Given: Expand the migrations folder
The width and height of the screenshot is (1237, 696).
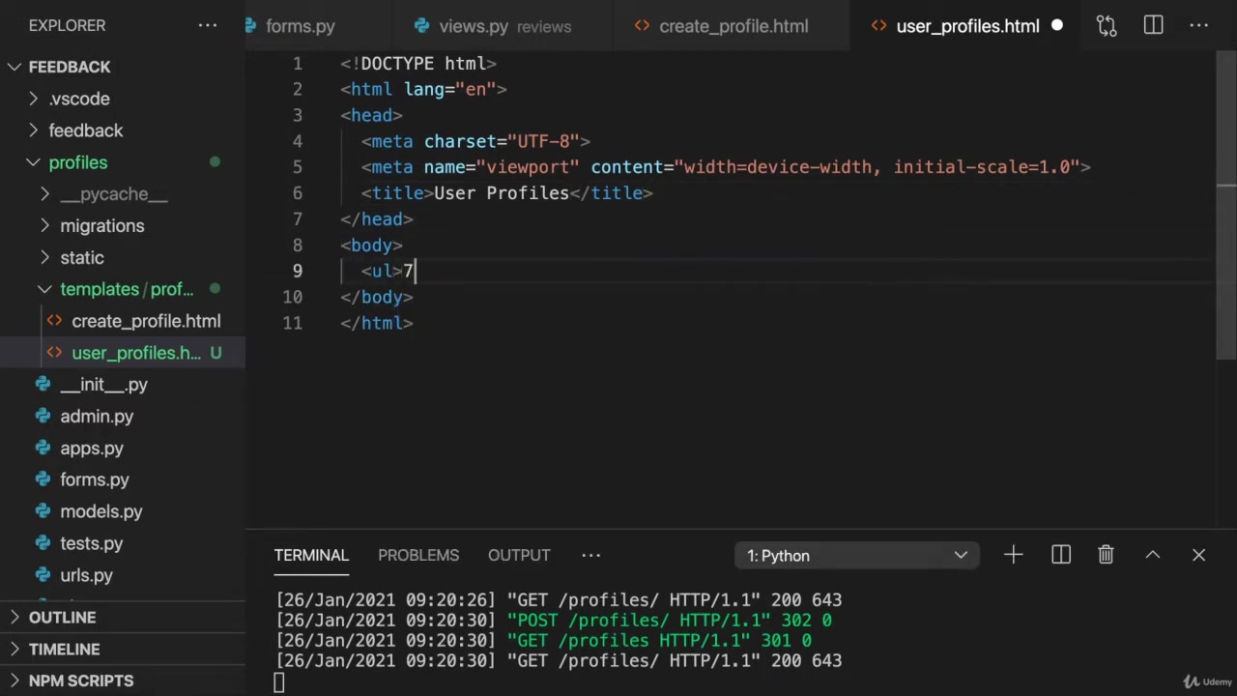Looking at the screenshot, I should [101, 226].
